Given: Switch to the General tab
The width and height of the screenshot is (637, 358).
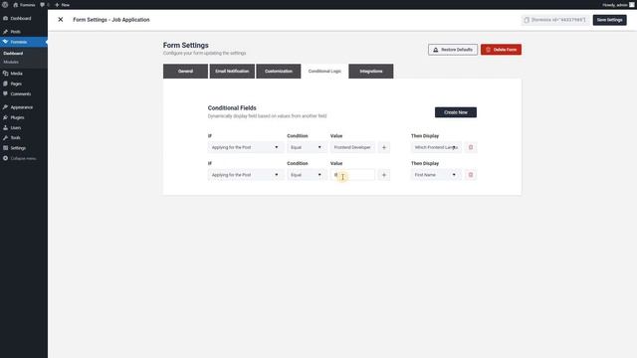Looking at the screenshot, I should click(x=185, y=71).
